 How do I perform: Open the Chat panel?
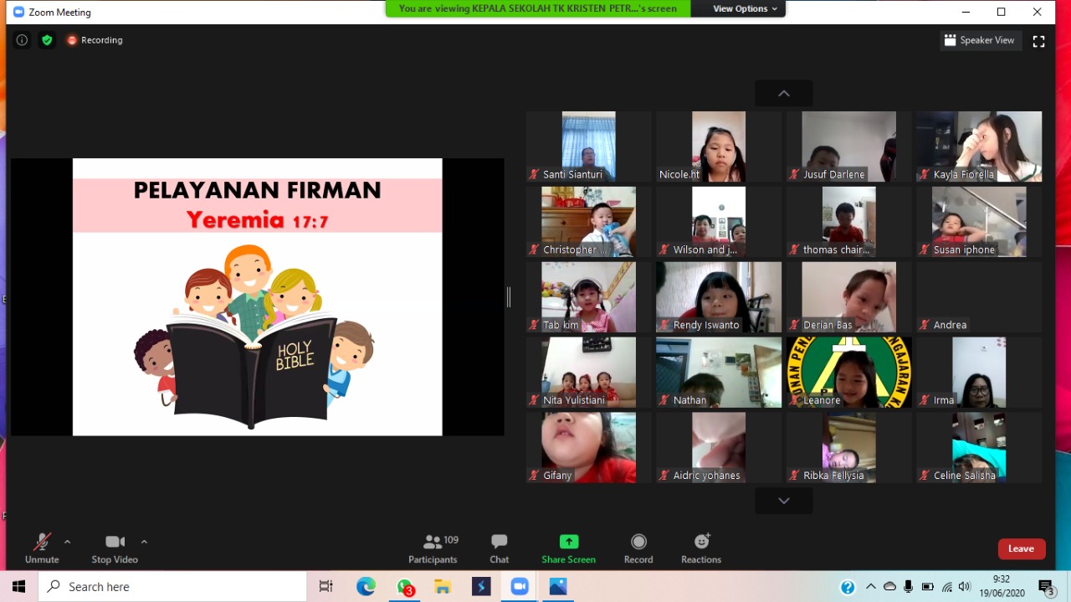pos(500,548)
